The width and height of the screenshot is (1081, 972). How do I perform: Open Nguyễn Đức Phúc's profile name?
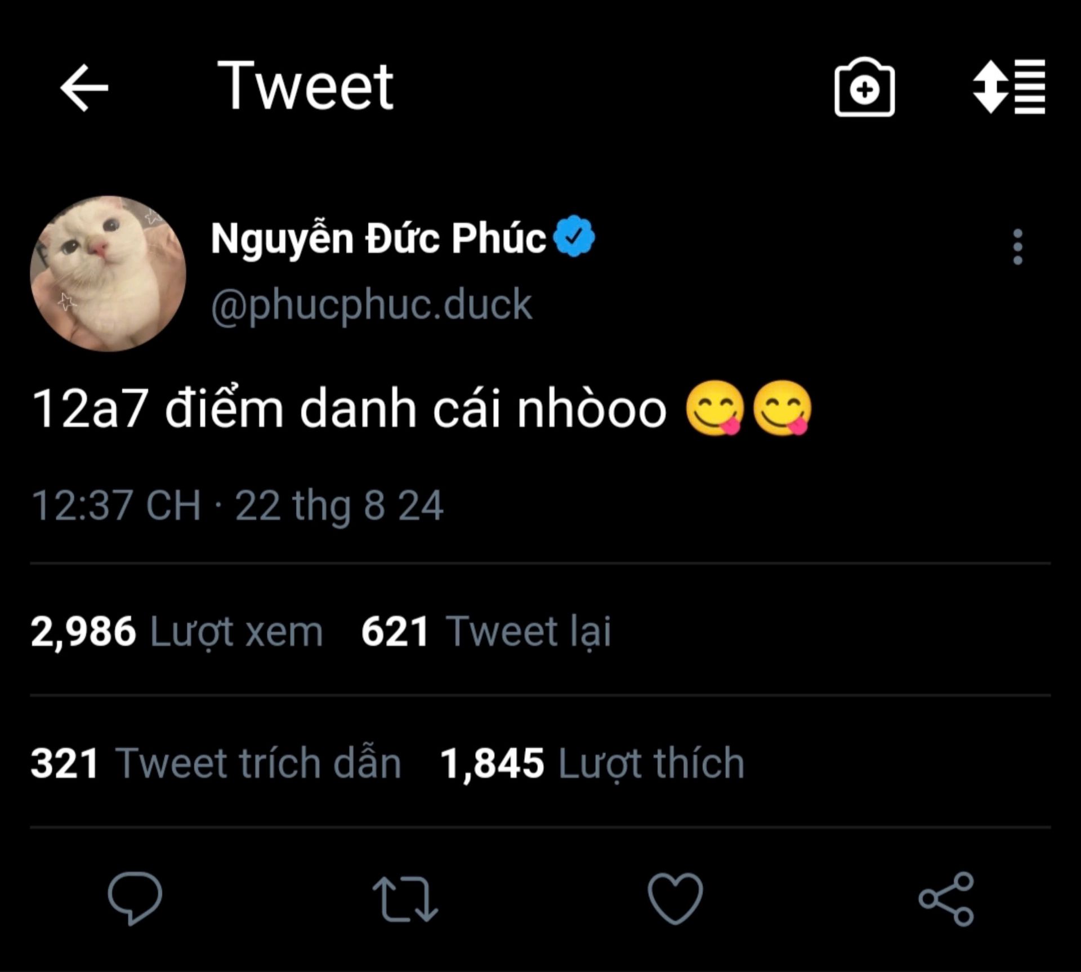point(378,238)
